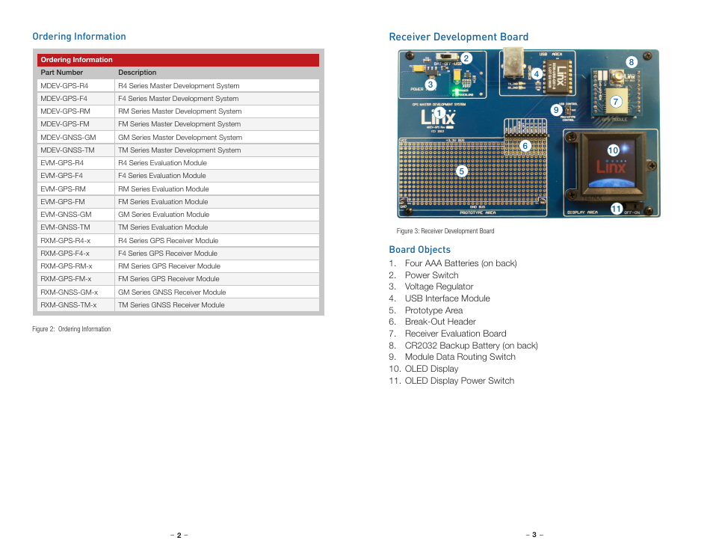Click list item 'OLED Display'
The width and height of the screenshot is (713, 552).
point(431,368)
